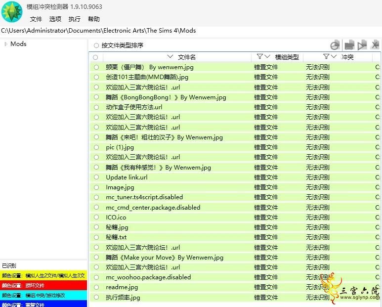Select file pic (1).jpg
This screenshot has width=382, height=307.
click(120, 147)
